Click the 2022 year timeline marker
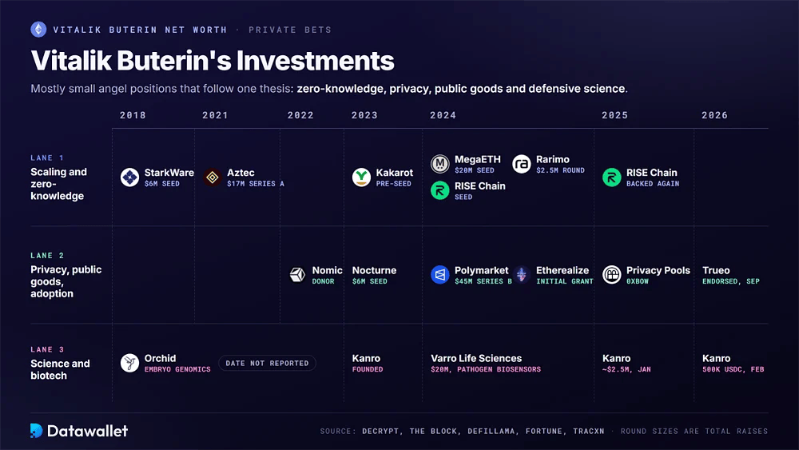Screen dimensions: 799x450 300,115
